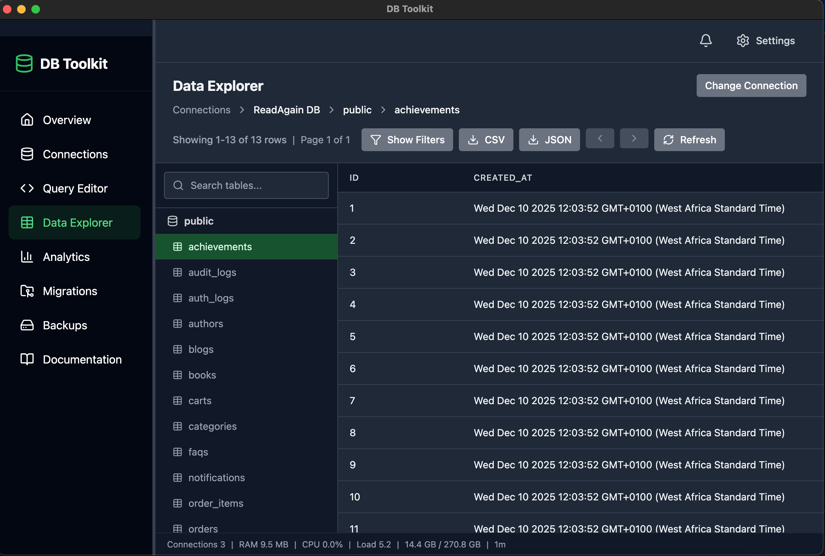Open the notifications bell icon
Screen dimensions: 825x556
coord(706,40)
